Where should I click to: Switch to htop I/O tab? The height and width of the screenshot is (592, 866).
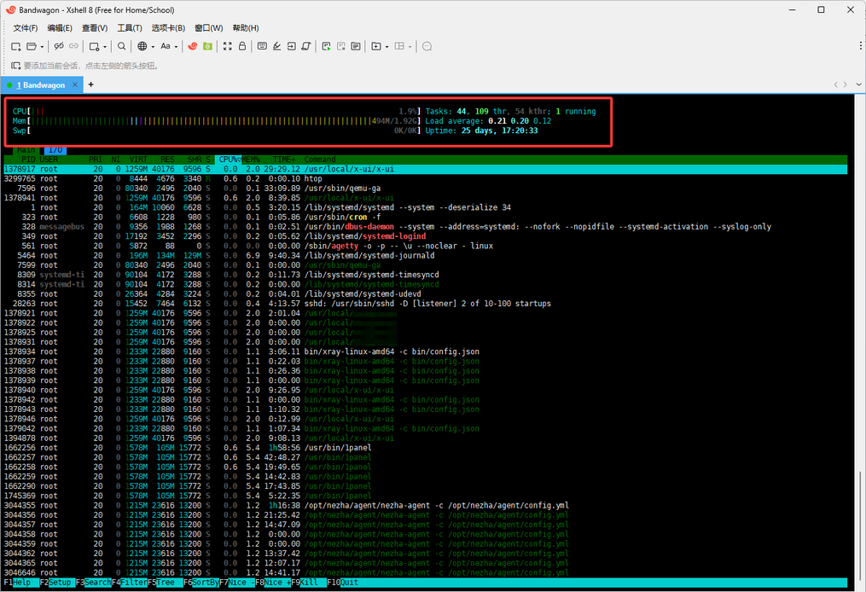54,149
